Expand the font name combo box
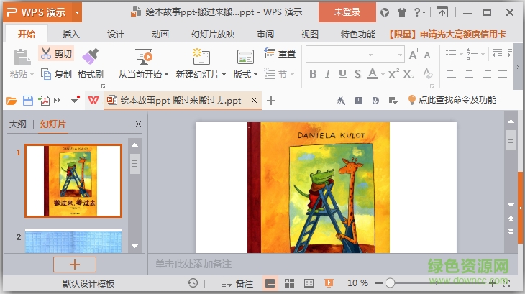The width and height of the screenshot is (525, 294). point(370,55)
